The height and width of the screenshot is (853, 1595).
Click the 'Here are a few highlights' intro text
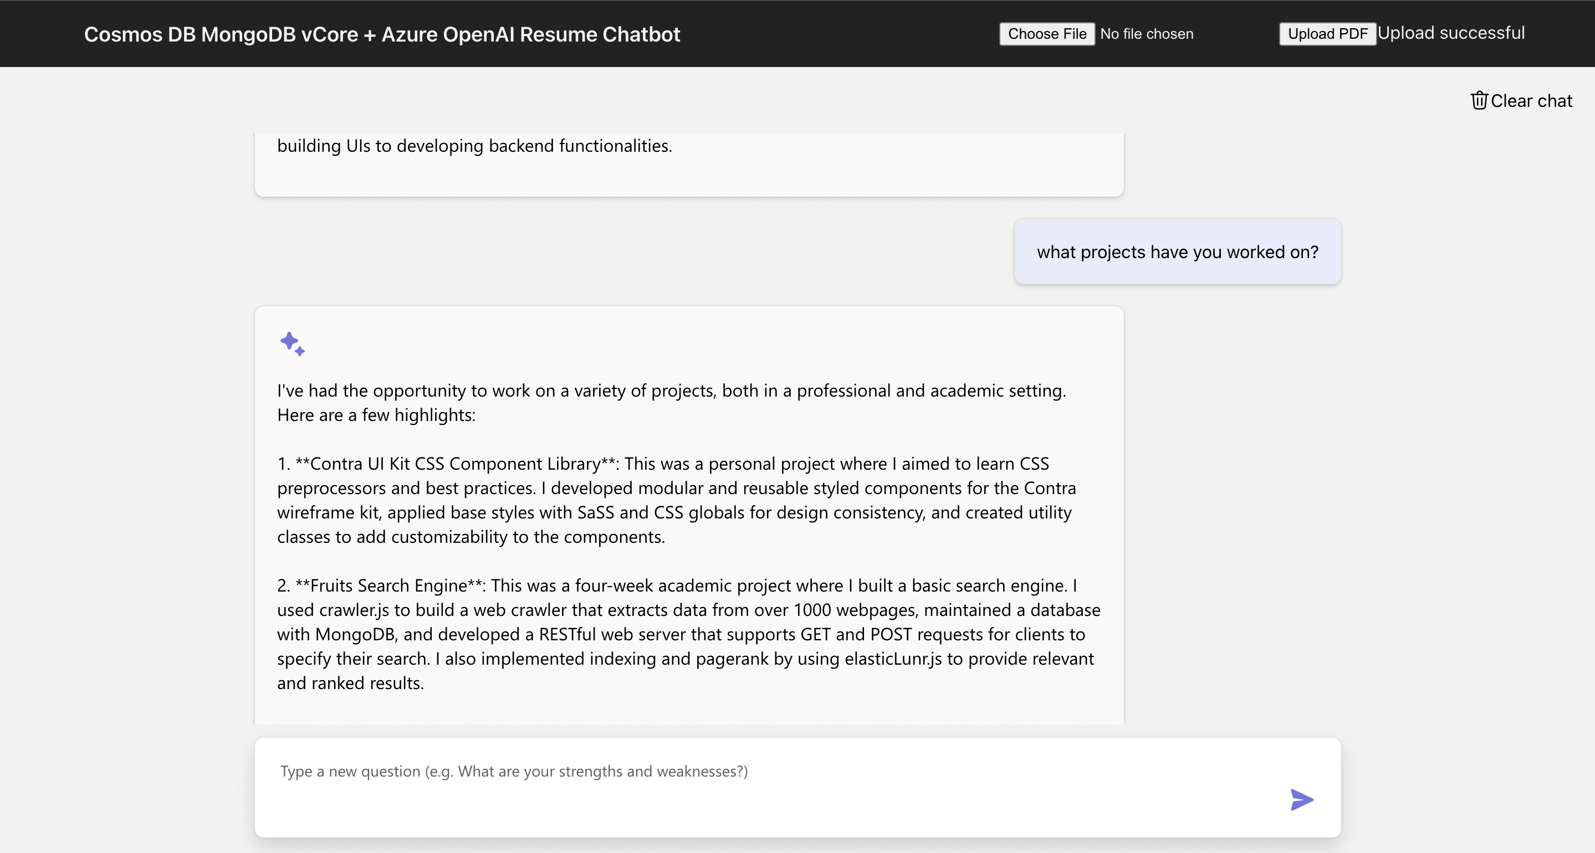click(x=376, y=415)
